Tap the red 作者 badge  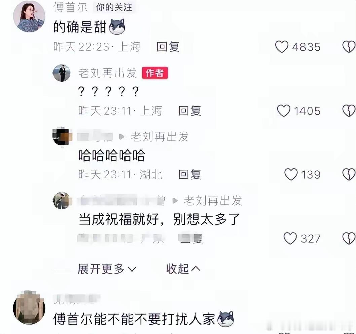155,73
